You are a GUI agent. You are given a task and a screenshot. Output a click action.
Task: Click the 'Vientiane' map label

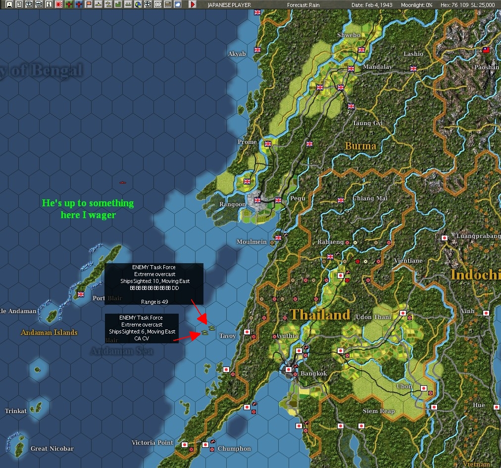[408, 261]
